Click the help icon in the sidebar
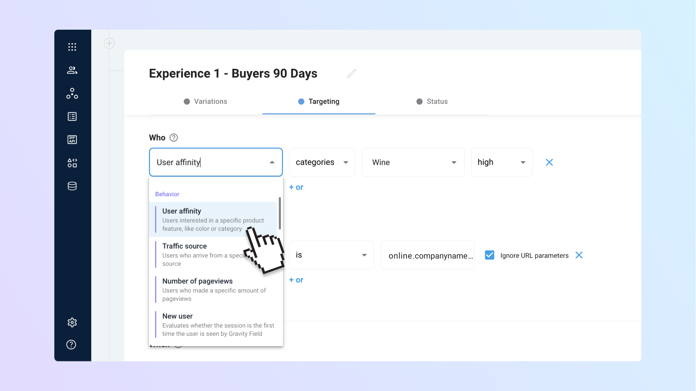The image size is (696, 391). (x=71, y=345)
